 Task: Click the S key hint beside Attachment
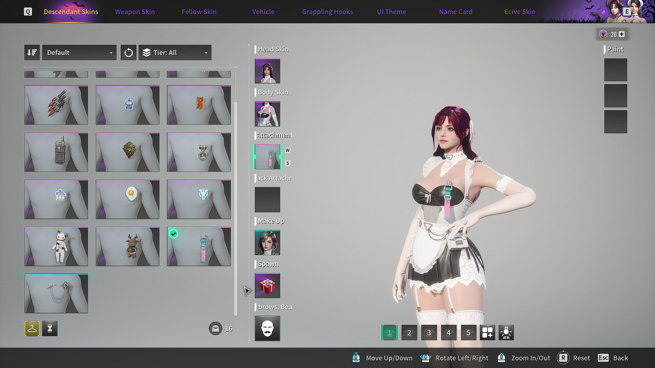point(288,163)
